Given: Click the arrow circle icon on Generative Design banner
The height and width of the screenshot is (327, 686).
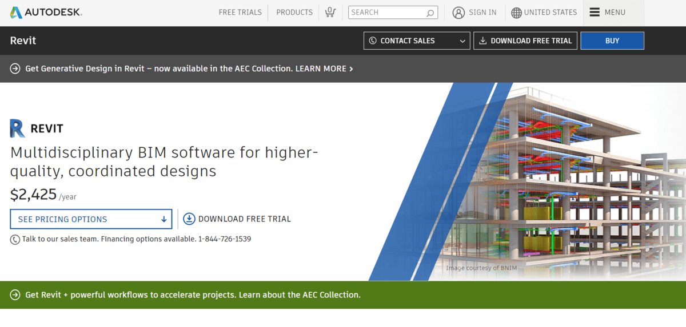Looking at the screenshot, I should (15, 68).
